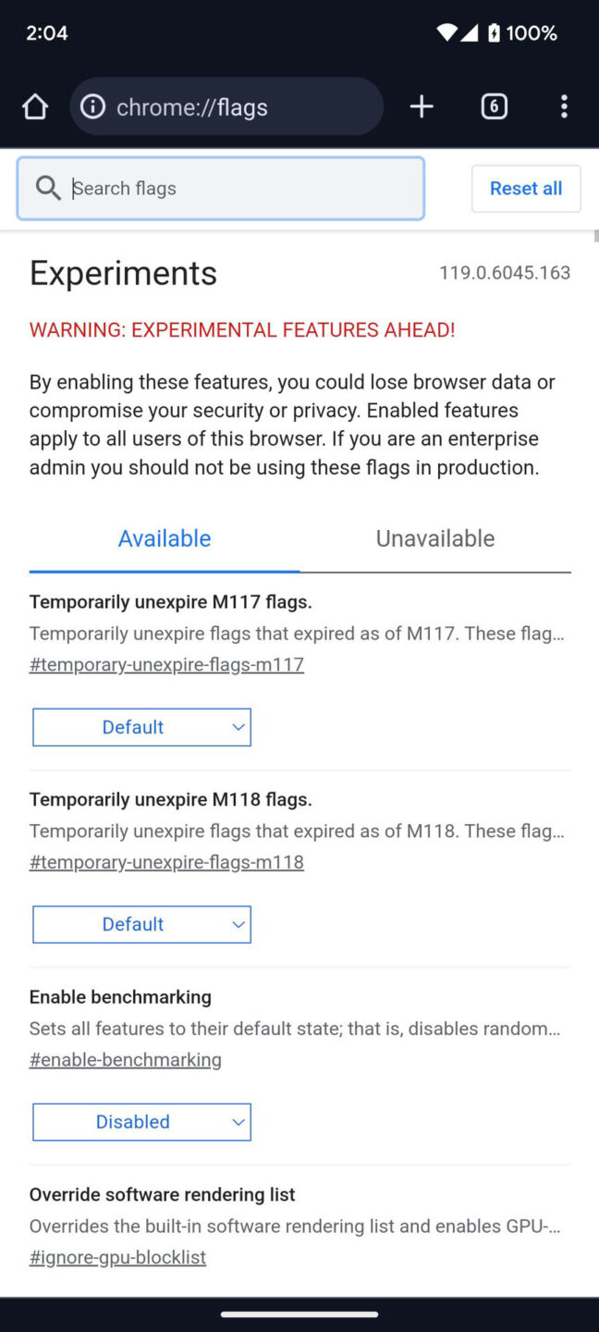Tap the battery indicator in the status bar

[496, 32]
